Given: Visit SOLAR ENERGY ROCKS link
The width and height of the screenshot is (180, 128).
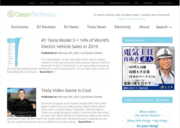Looking at the screenshot, I should click(x=119, y=3).
